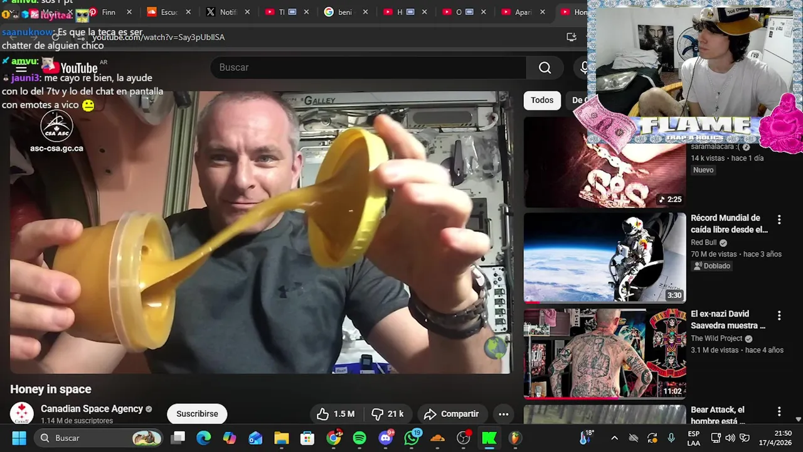Click the YouTube search magnifier button
The height and width of the screenshot is (452, 803).
[x=545, y=67]
